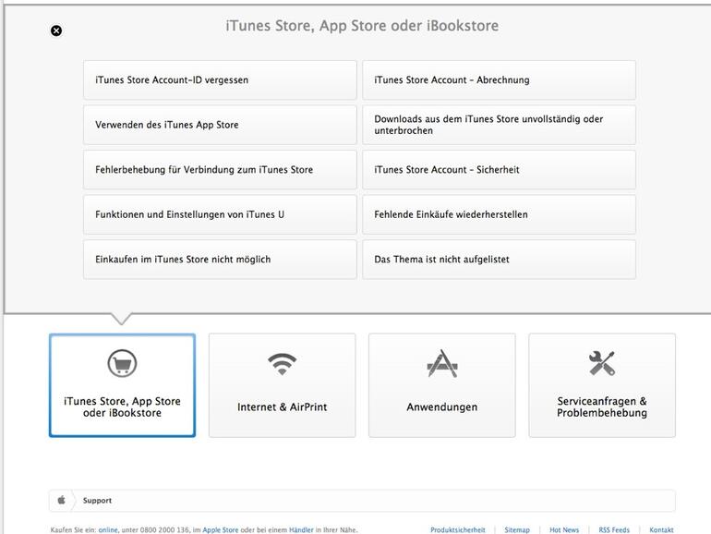Viewport: 711px width, 534px height.
Task: Open the Hot News footer link
Action: click(564, 530)
